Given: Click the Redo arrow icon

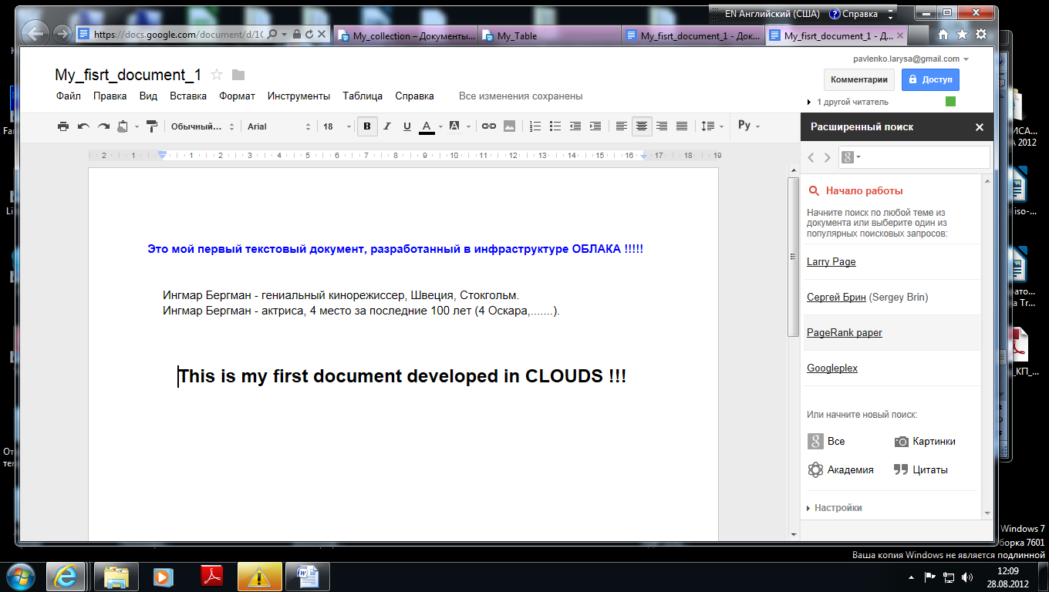Looking at the screenshot, I should 103,126.
